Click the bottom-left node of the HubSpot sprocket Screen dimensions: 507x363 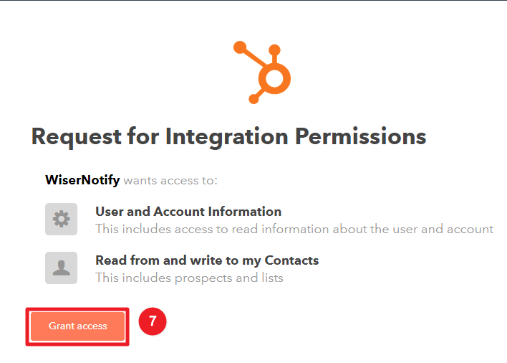coord(253,98)
